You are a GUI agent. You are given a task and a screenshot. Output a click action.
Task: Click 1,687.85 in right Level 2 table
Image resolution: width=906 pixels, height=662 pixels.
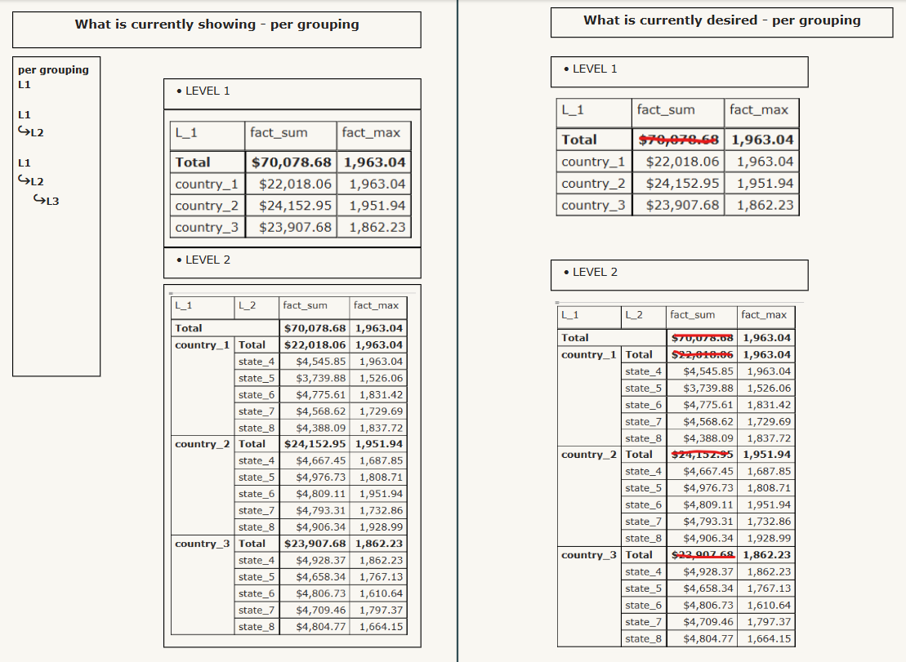coord(769,472)
